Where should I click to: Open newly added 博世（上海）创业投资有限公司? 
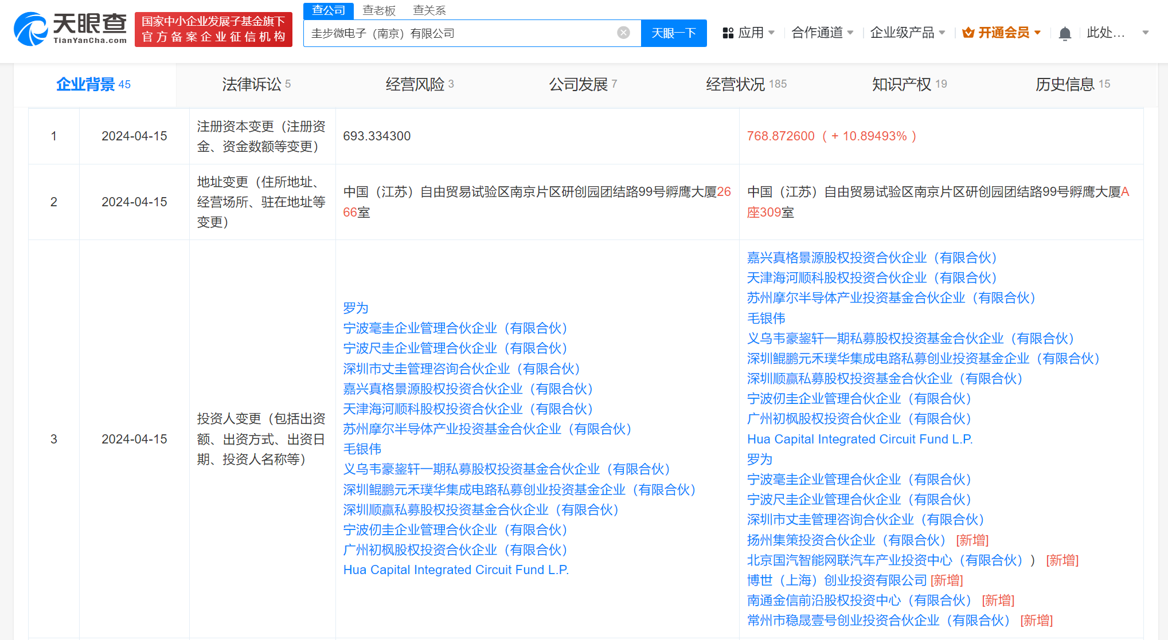click(x=837, y=580)
